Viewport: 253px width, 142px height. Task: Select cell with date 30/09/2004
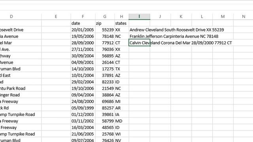83,56
